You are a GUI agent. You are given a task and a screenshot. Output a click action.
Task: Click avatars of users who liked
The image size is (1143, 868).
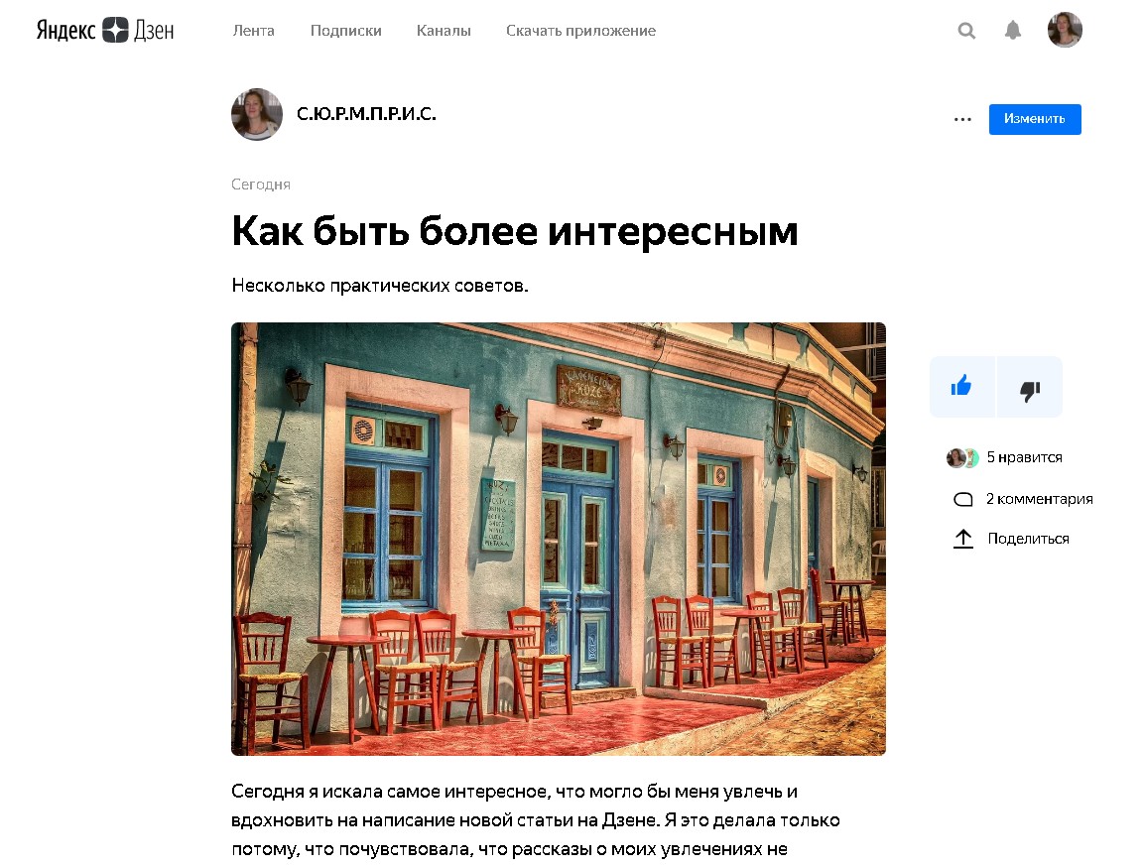tap(962, 457)
